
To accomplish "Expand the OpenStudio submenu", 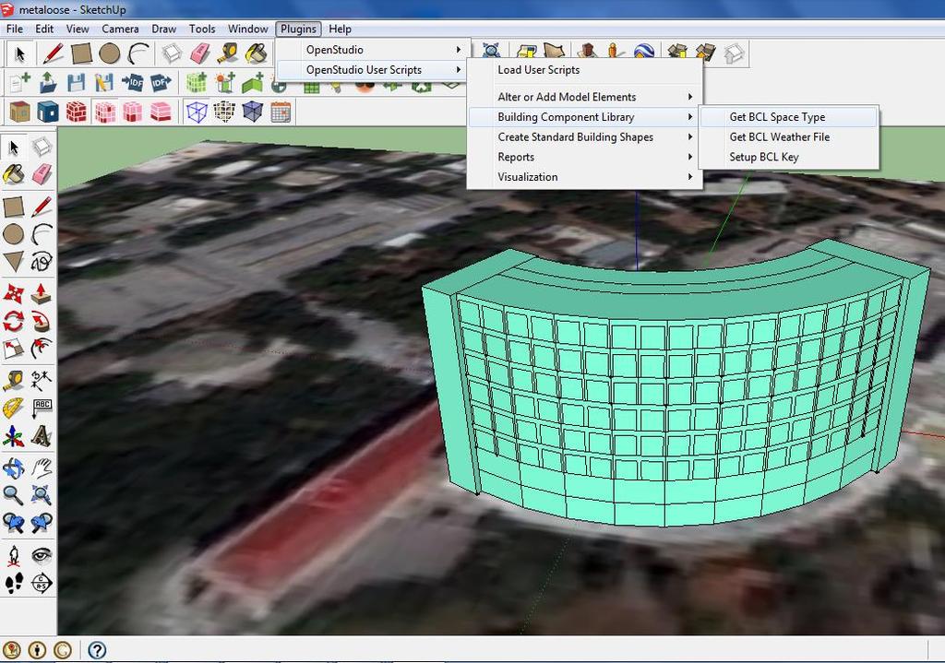I will coord(371,50).
